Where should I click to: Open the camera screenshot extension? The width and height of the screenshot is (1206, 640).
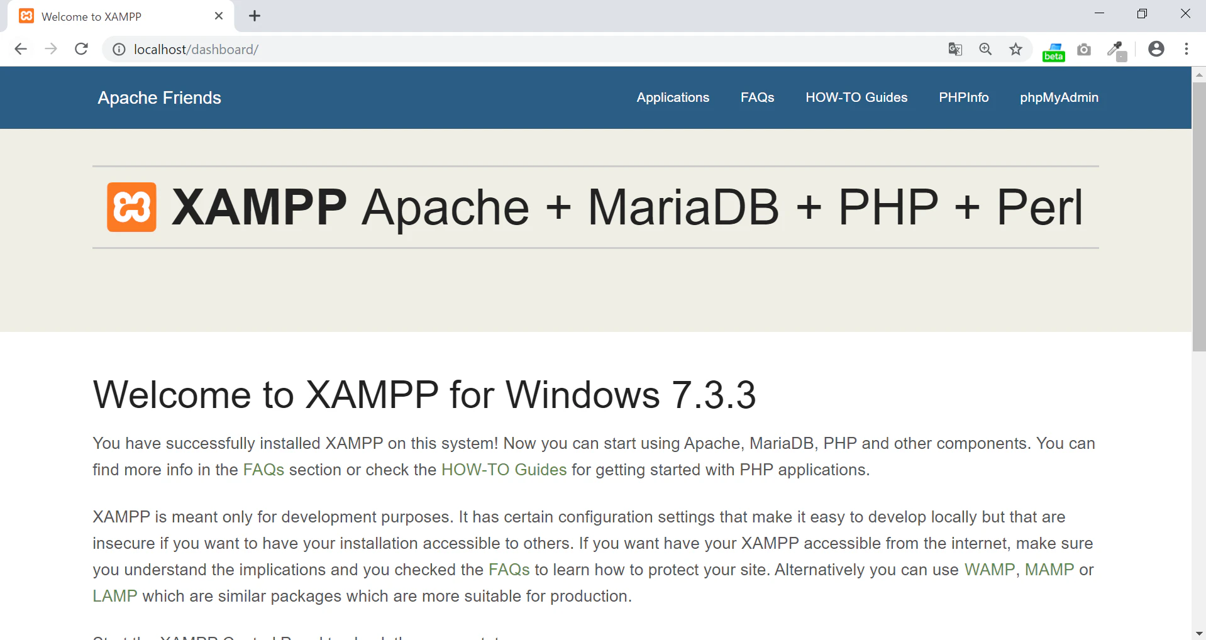tap(1084, 49)
